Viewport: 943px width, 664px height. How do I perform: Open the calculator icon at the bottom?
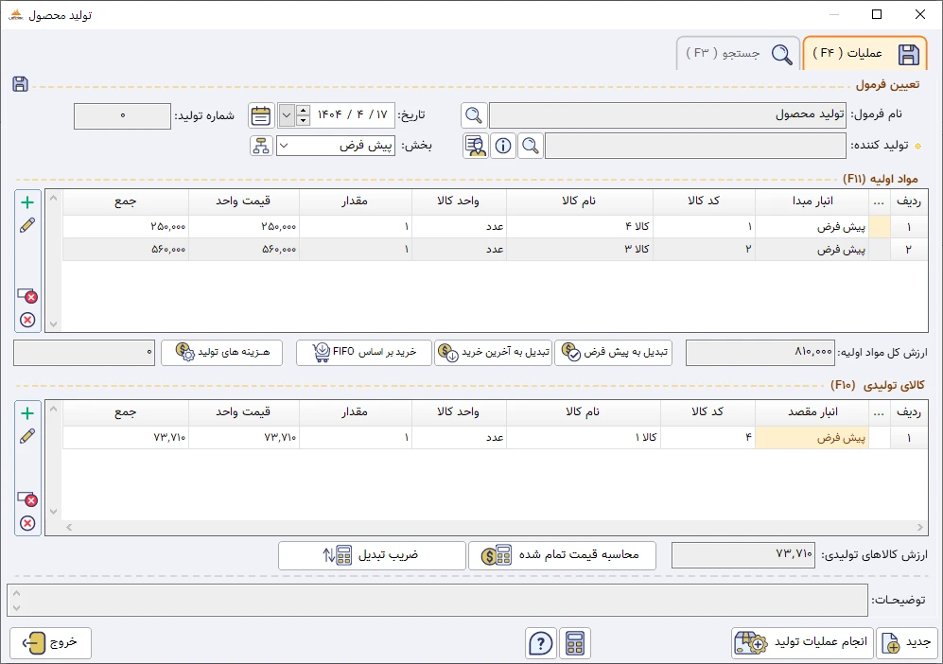click(x=575, y=643)
